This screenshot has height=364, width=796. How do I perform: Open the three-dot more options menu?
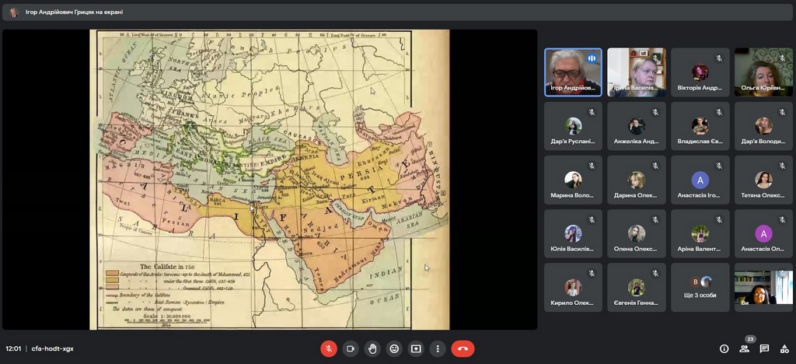[x=438, y=349]
